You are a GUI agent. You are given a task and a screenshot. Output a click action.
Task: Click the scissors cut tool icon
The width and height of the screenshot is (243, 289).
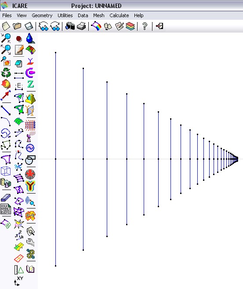[18, 167]
